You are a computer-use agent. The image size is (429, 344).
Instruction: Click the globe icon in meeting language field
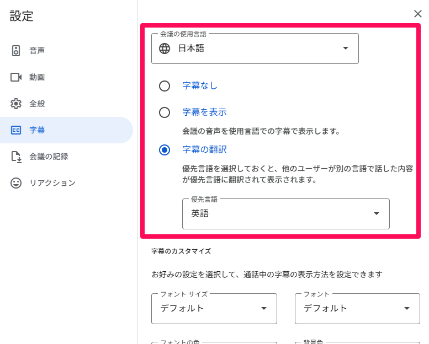click(x=165, y=49)
